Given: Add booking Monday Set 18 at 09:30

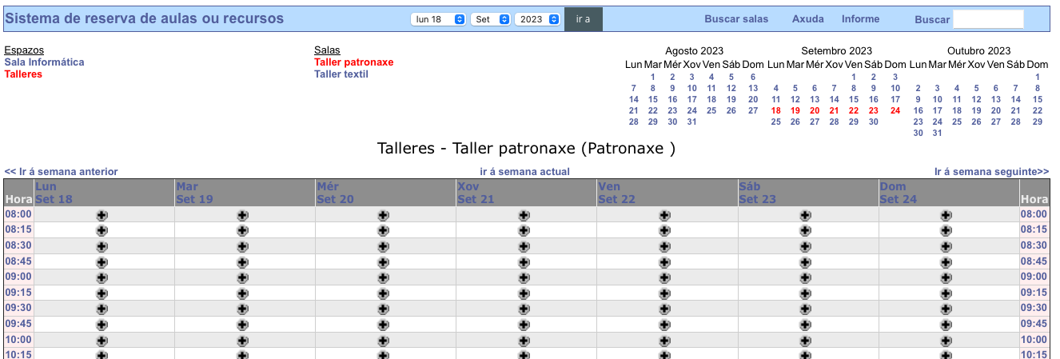Looking at the screenshot, I should pos(102,309).
